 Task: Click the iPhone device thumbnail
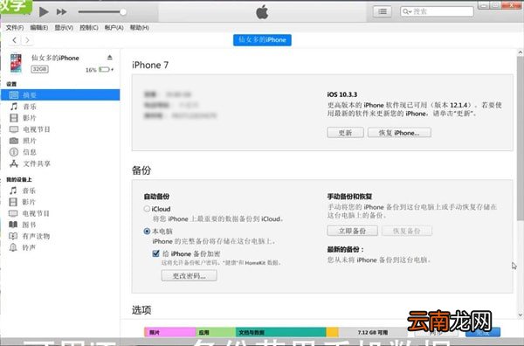16,63
